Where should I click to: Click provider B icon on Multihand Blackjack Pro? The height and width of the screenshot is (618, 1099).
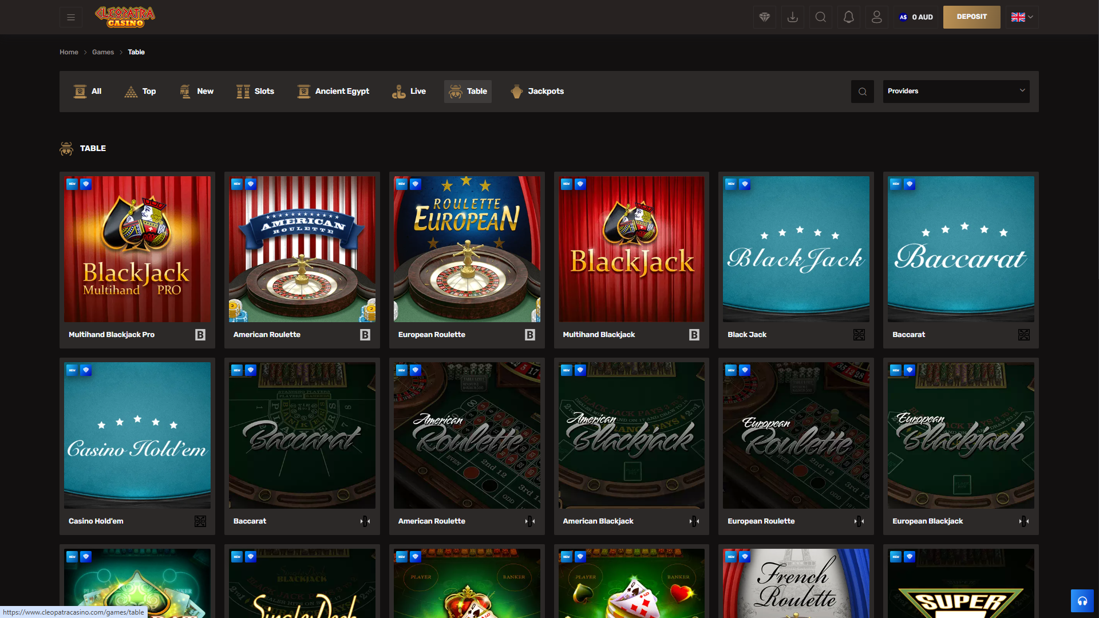(200, 335)
